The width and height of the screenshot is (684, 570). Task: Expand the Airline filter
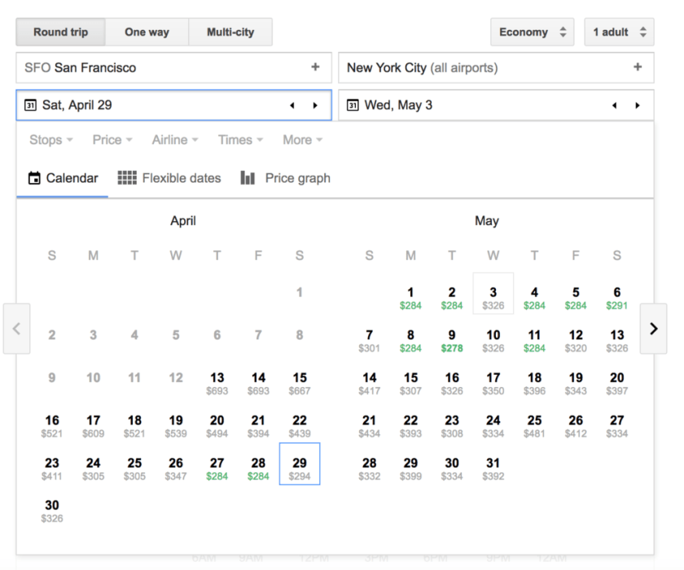click(174, 140)
